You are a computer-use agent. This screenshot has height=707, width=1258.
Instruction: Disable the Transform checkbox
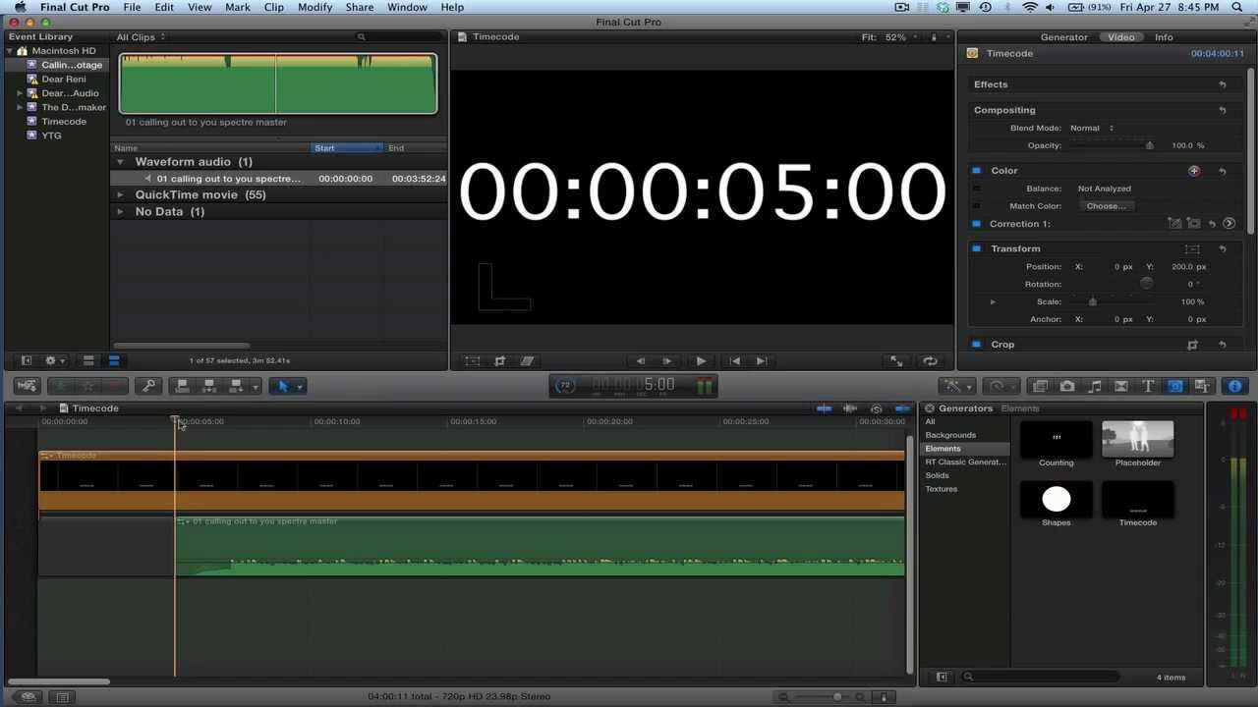point(976,249)
